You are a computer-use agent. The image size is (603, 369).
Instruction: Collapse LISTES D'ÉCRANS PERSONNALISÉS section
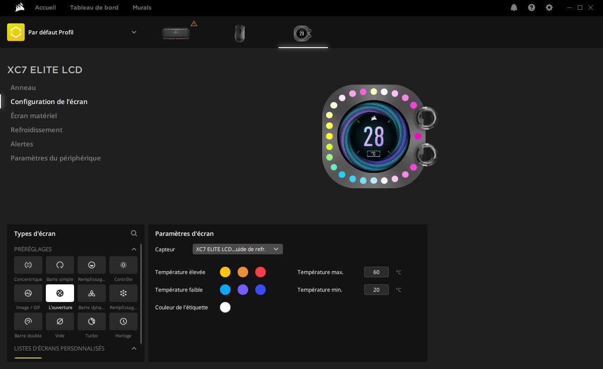(134, 348)
